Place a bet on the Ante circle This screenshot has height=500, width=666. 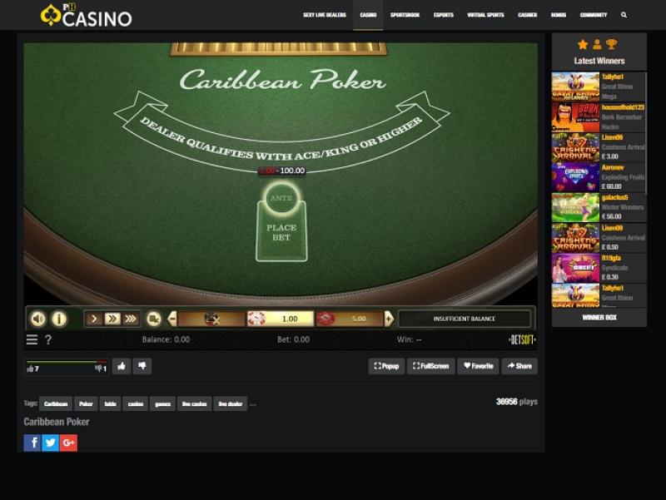(281, 198)
